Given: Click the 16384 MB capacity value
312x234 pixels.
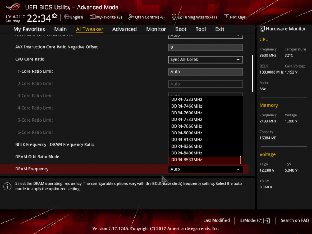Looking at the screenshot, I should (x=268, y=138).
